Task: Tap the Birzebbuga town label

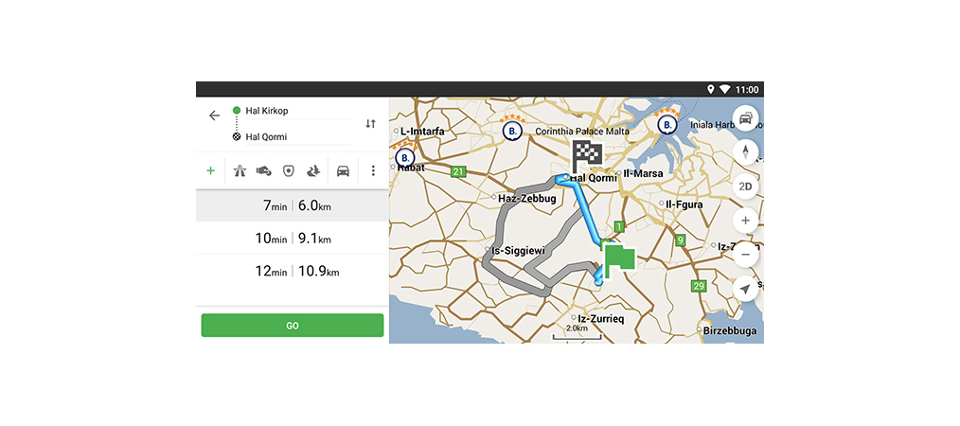Action: [730, 331]
